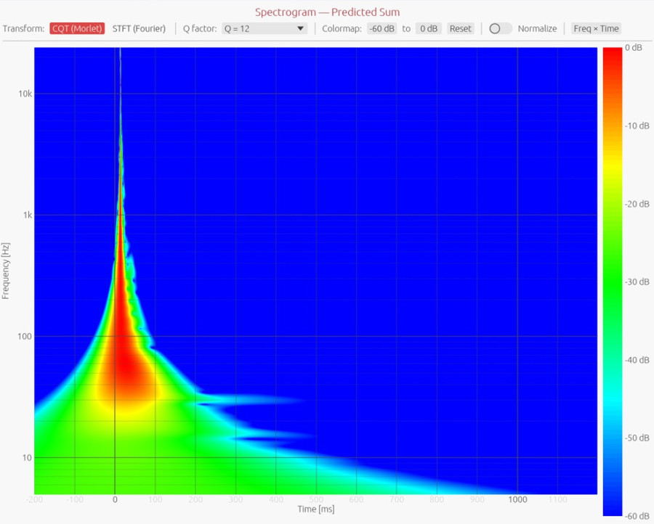Click the Time [ms] axis title
The image size is (654, 524).
coord(316,509)
